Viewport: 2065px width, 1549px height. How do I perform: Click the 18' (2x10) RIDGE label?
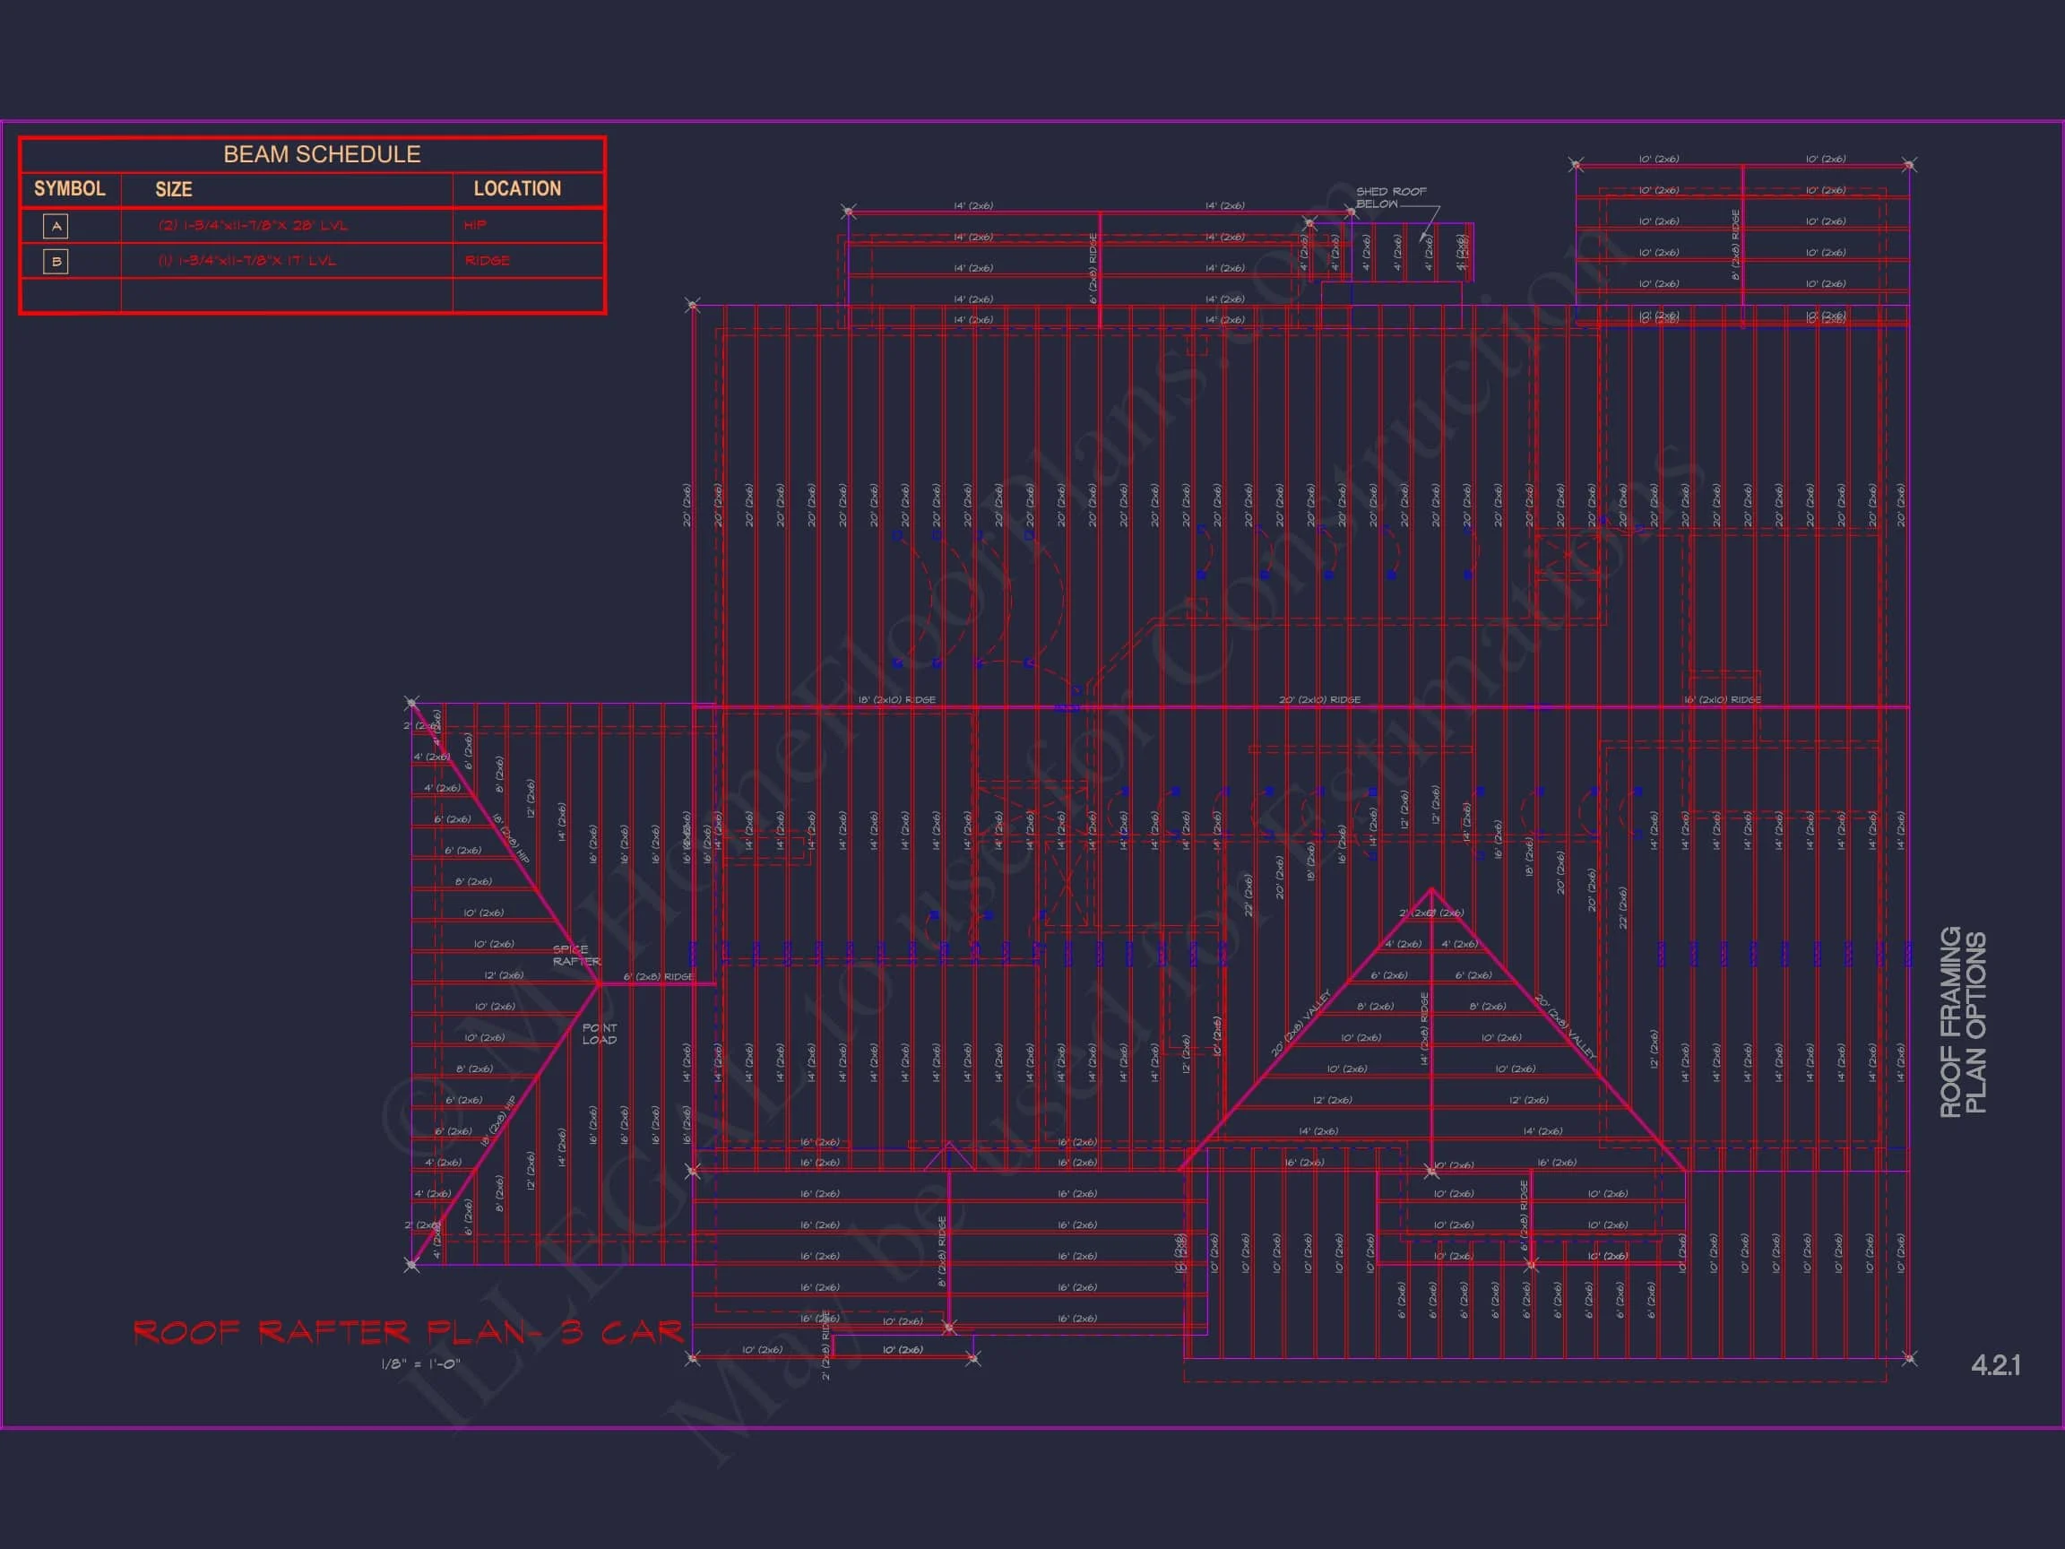(x=896, y=699)
